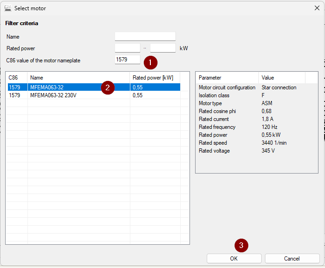
Task: Sort by the Name column header in motor list
Action: point(79,78)
